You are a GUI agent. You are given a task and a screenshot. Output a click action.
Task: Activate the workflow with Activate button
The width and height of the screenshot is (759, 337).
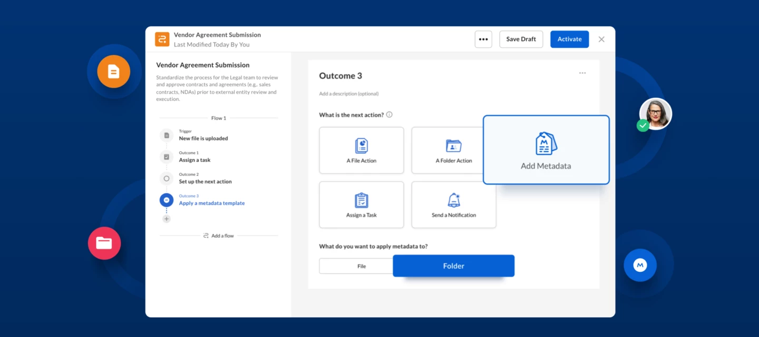(x=570, y=39)
